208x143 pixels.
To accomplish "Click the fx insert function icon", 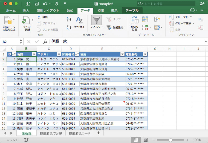I will point(45,42).
